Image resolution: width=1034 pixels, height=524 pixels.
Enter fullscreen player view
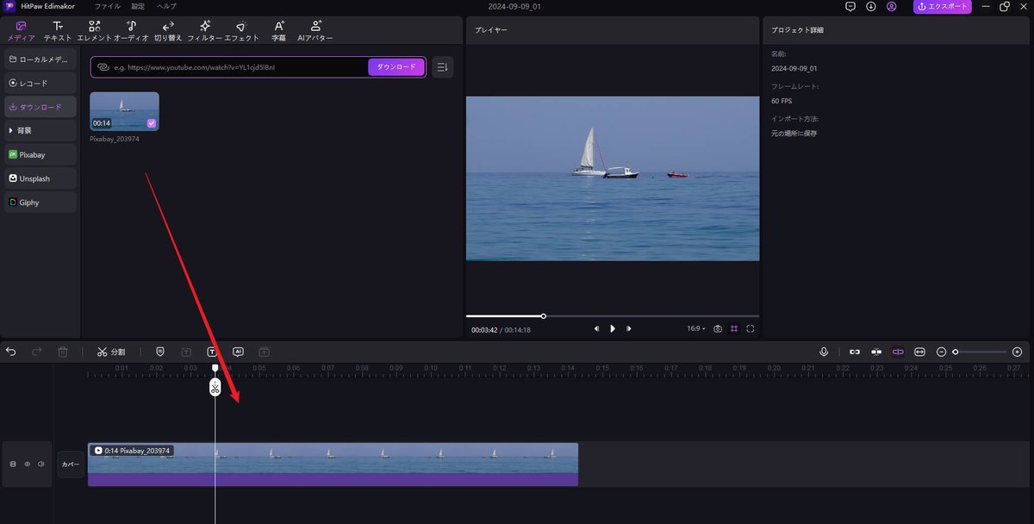pyautogui.click(x=751, y=328)
